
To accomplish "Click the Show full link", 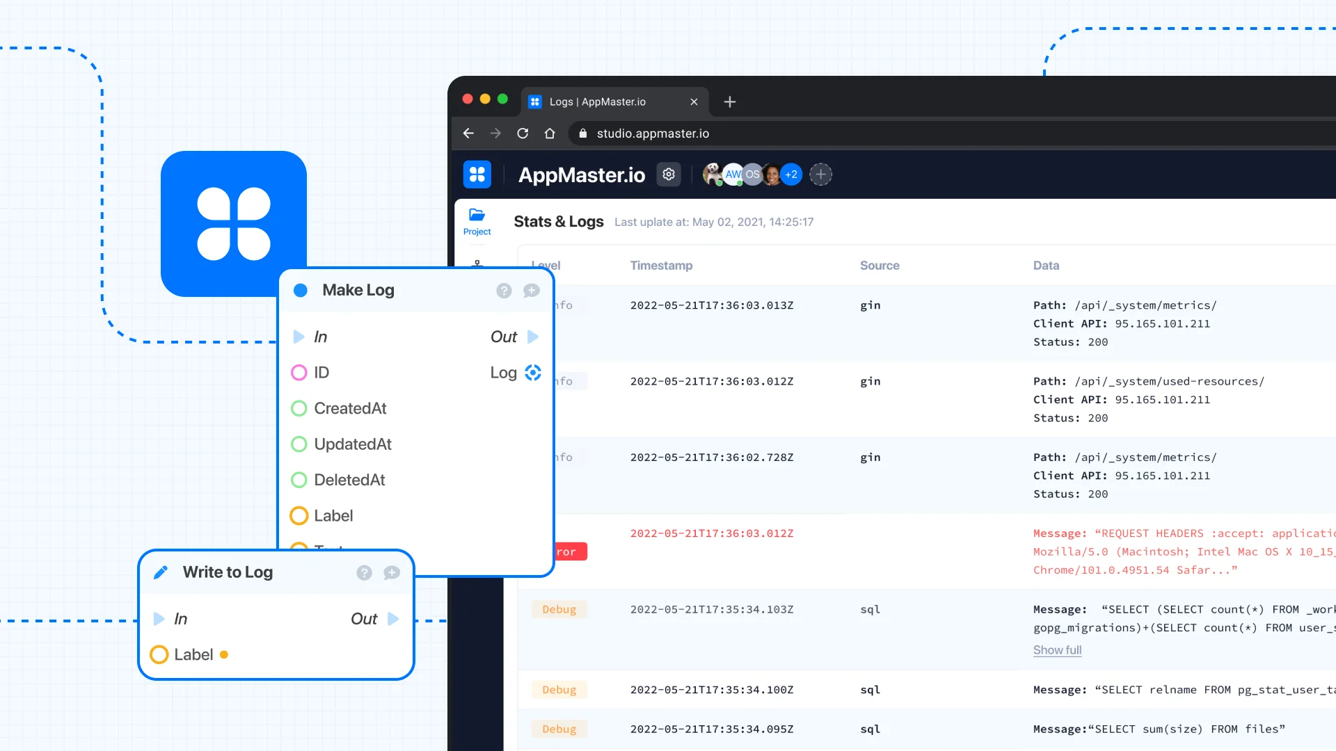I will (1057, 650).
